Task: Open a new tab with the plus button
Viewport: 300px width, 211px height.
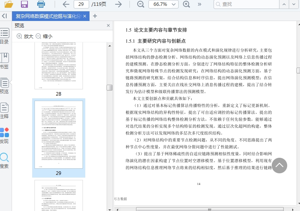Action: [x=95, y=16]
